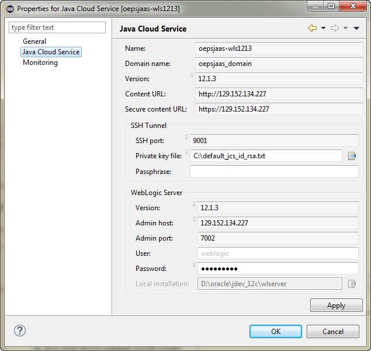Select General in the properties tree
Screen dimensions: 371x351
[34, 41]
